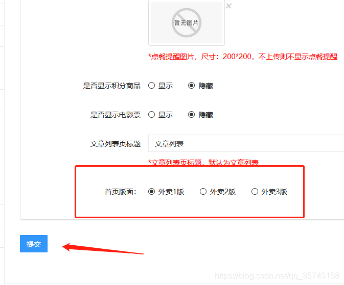Select 隐藏 for 是否显示积分商品
The height and width of the screenshot is (285, 344).
click(x=191, y=85)
